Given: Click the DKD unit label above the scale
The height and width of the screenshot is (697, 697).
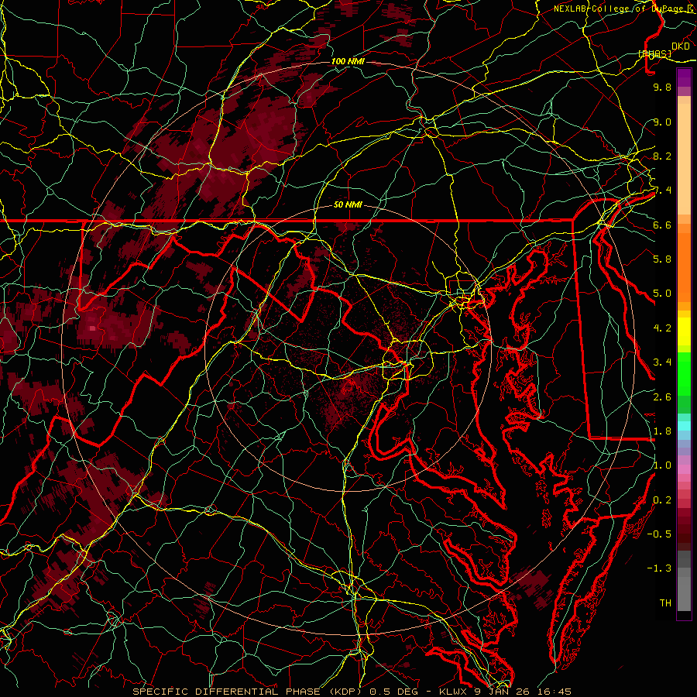Looking at the screenshot, I should (681, 46).
